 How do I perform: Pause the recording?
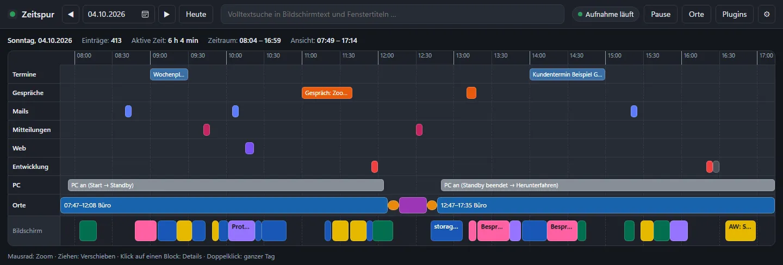661,14
